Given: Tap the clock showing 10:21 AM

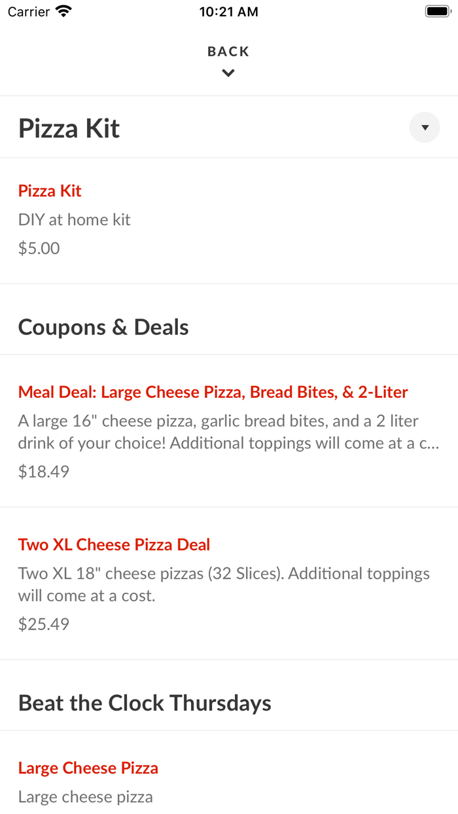Looking at the screenshot, I should pyautogui.click(x=228, y=11).
